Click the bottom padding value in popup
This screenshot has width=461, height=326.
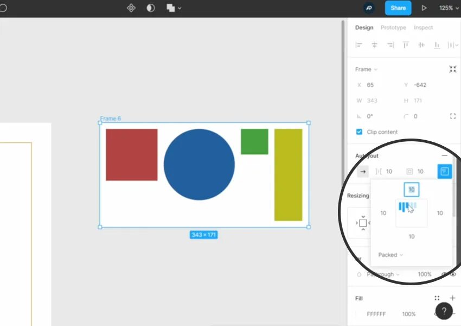(x=412, y=236)
